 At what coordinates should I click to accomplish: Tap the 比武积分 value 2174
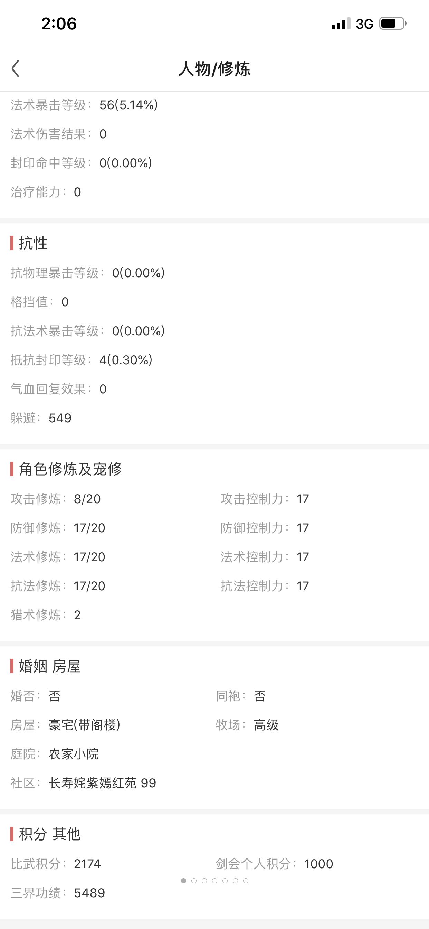pos(87,864)
